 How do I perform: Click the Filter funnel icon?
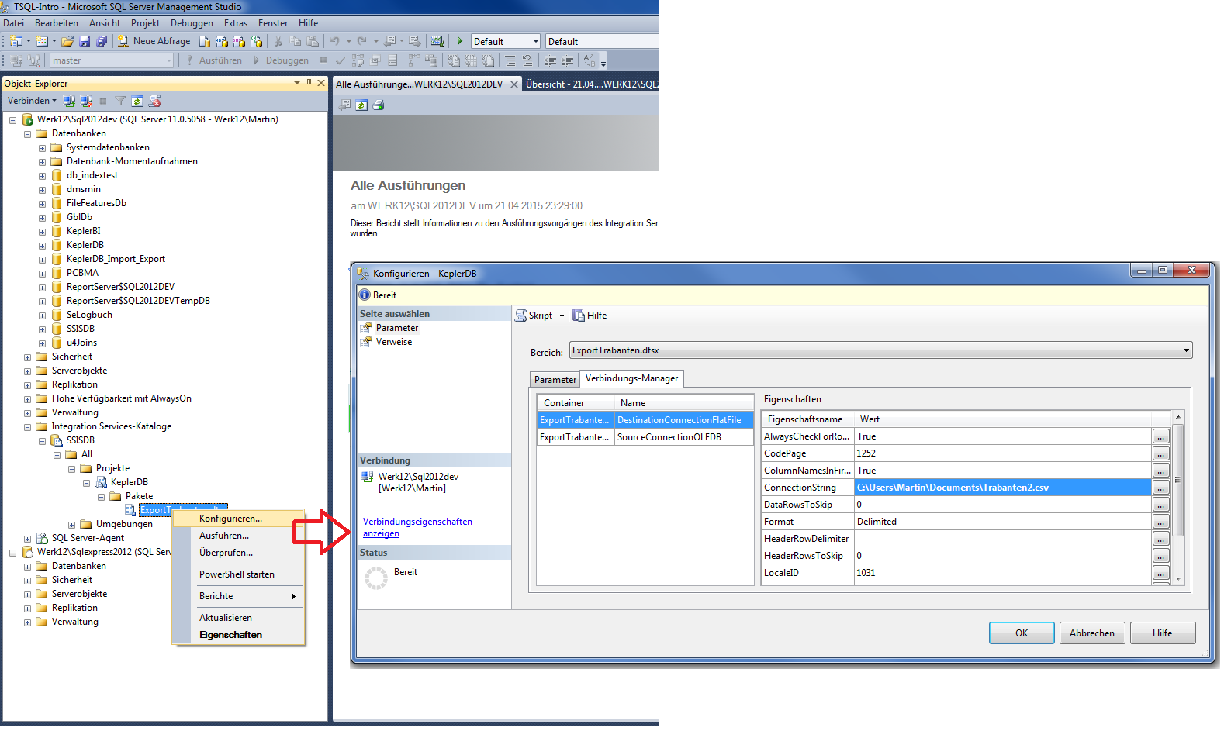(x=120, y=101)
